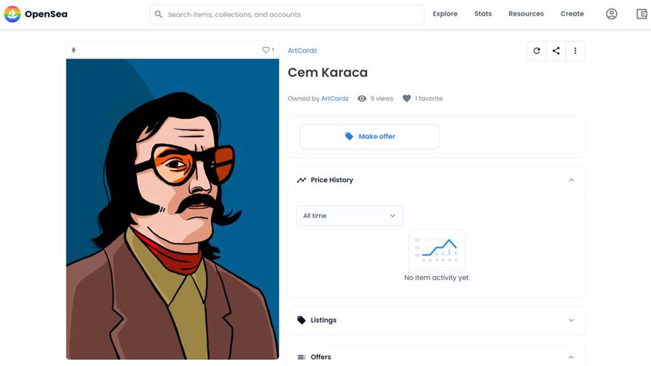
Task: Click the refresh metadata icon
Action: point(537,50)
